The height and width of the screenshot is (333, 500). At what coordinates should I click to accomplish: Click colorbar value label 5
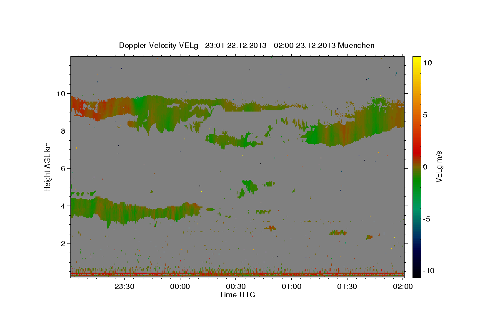point(425,115)
